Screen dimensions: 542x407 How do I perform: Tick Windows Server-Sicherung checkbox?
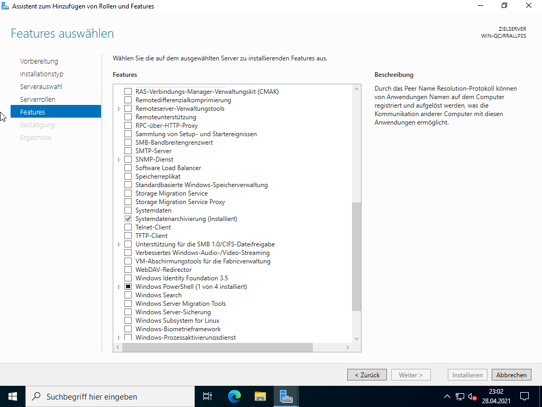point(128,312)
